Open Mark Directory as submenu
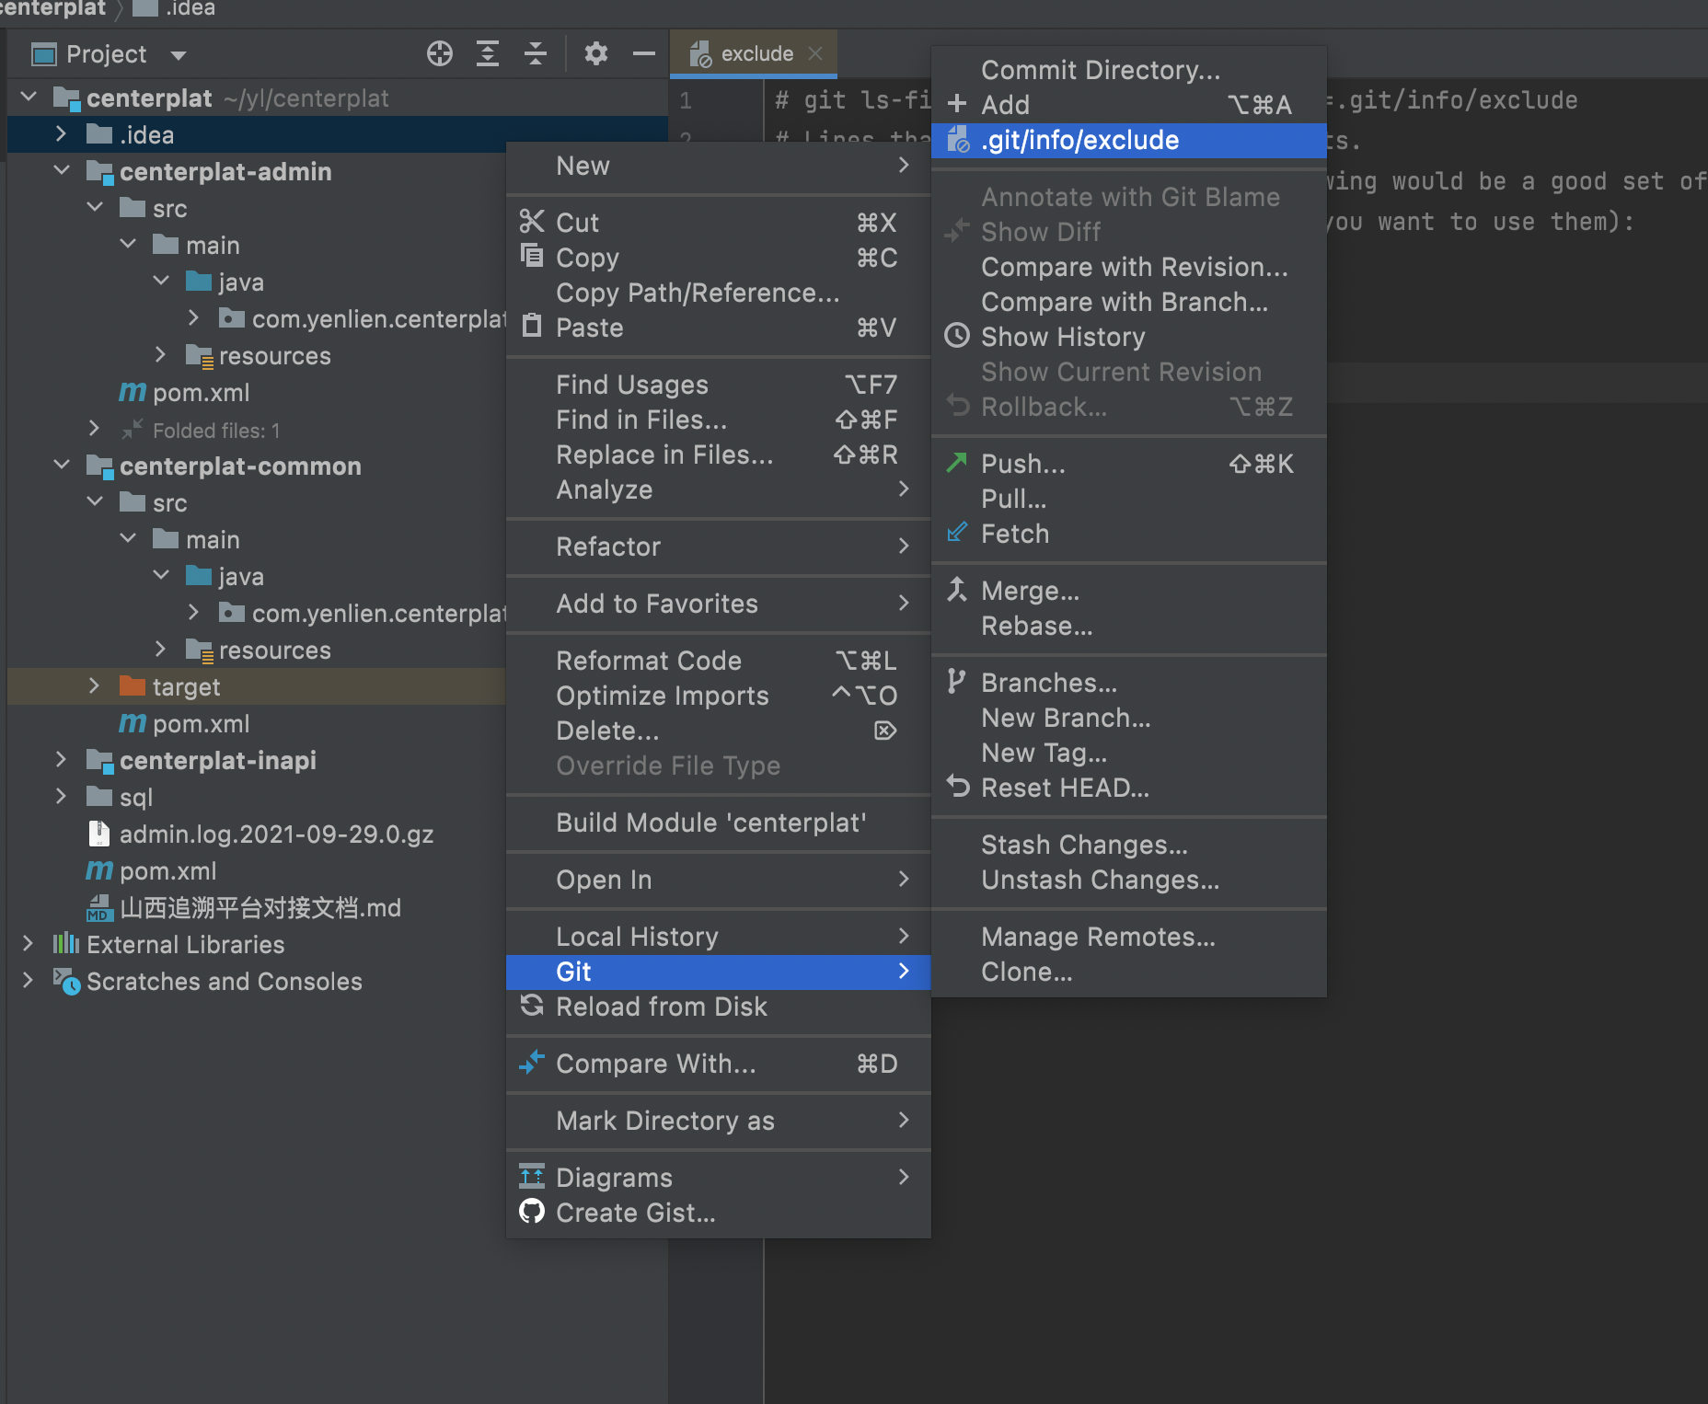 [718, 1121]
